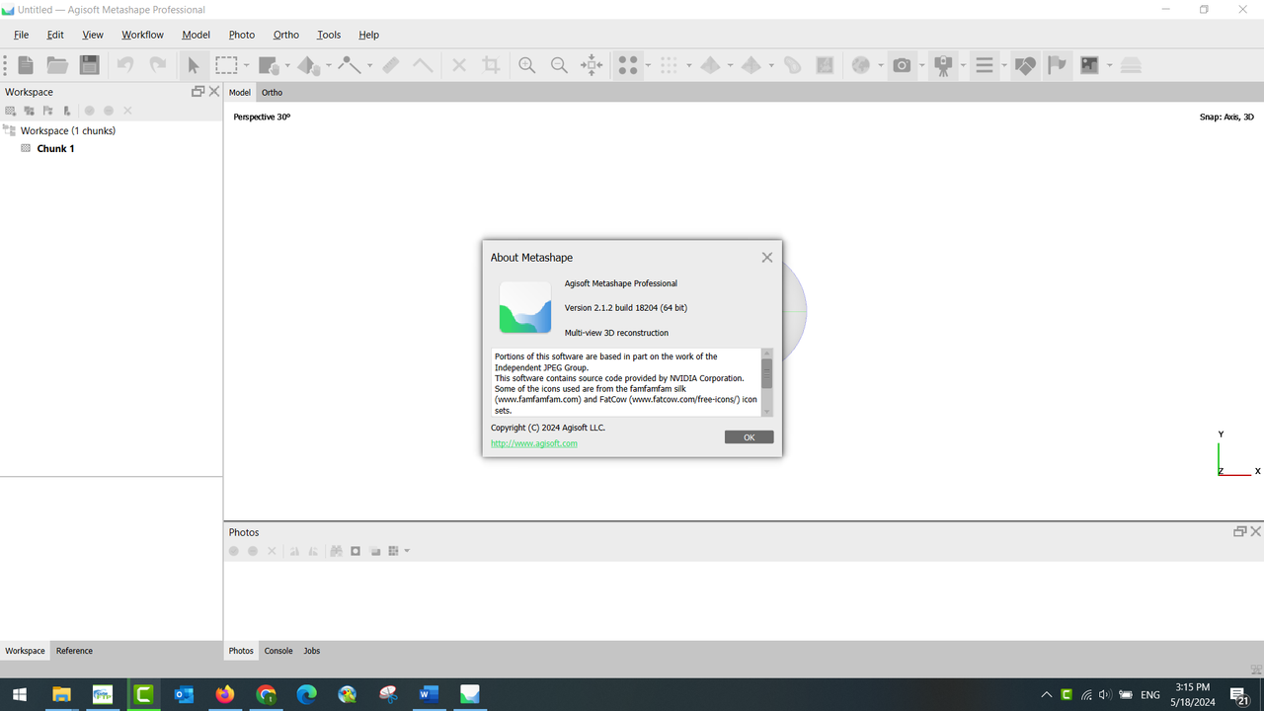Image resolution: width=1264 pixels, height=711 pixels.
Task: Open the dropdown arrow beside Rectangle Selection tool
Action: point(247,66)
